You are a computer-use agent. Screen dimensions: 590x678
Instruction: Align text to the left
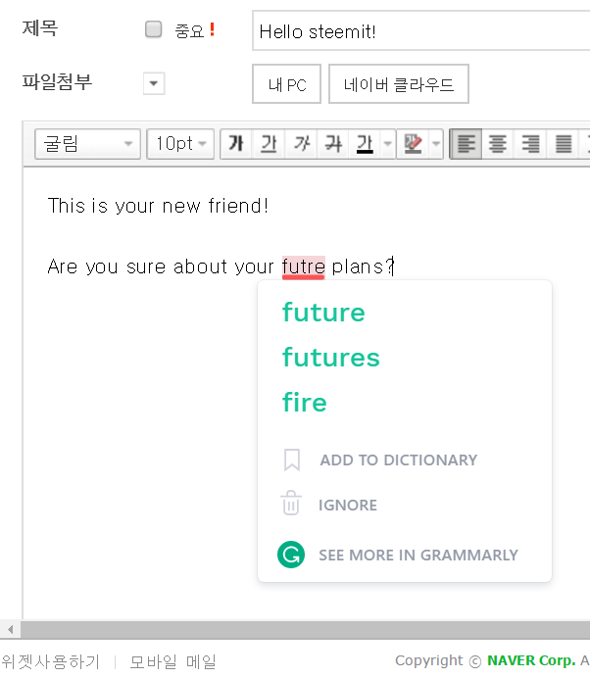pos(466,144)
